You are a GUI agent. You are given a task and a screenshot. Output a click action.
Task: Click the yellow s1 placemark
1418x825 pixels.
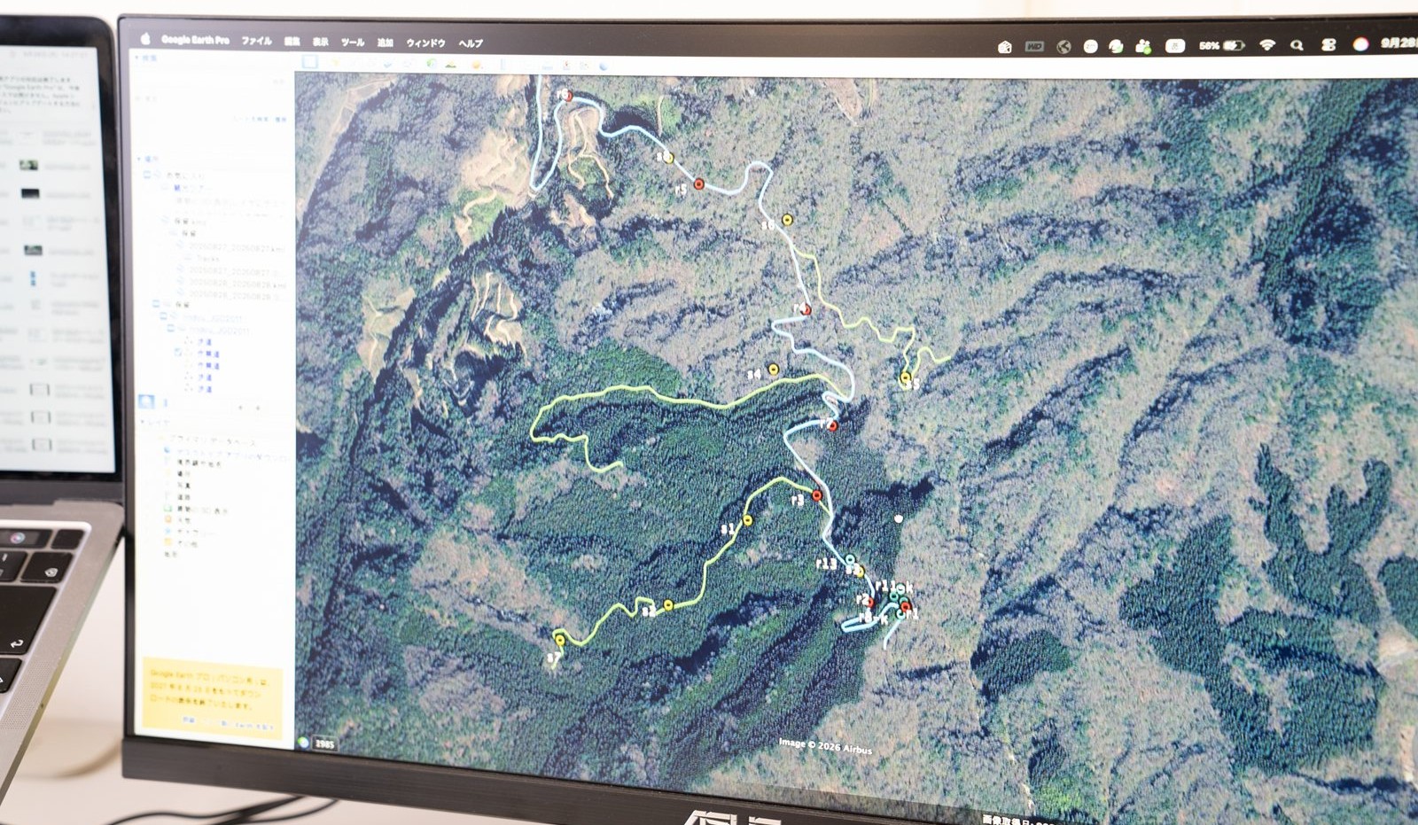point(747,520)
